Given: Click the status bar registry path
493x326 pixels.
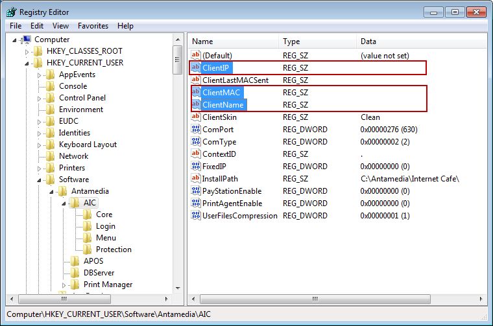Looking at the screenshot, I should coord(109,314).
